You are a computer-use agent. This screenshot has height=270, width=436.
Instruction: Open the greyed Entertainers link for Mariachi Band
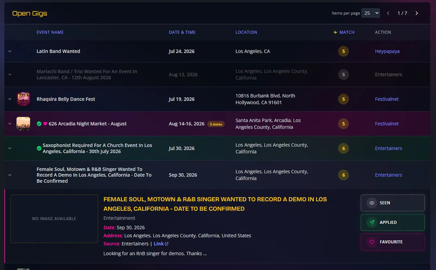tap(388, 74)
